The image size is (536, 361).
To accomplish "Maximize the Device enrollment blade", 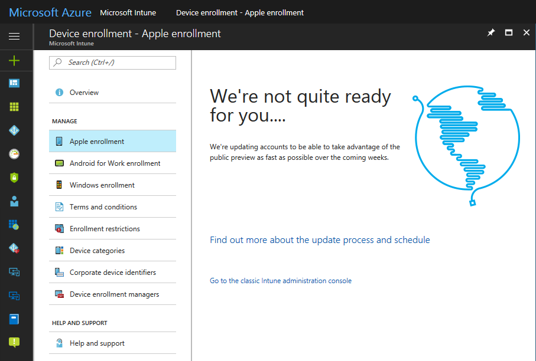I will click(509, 33).
